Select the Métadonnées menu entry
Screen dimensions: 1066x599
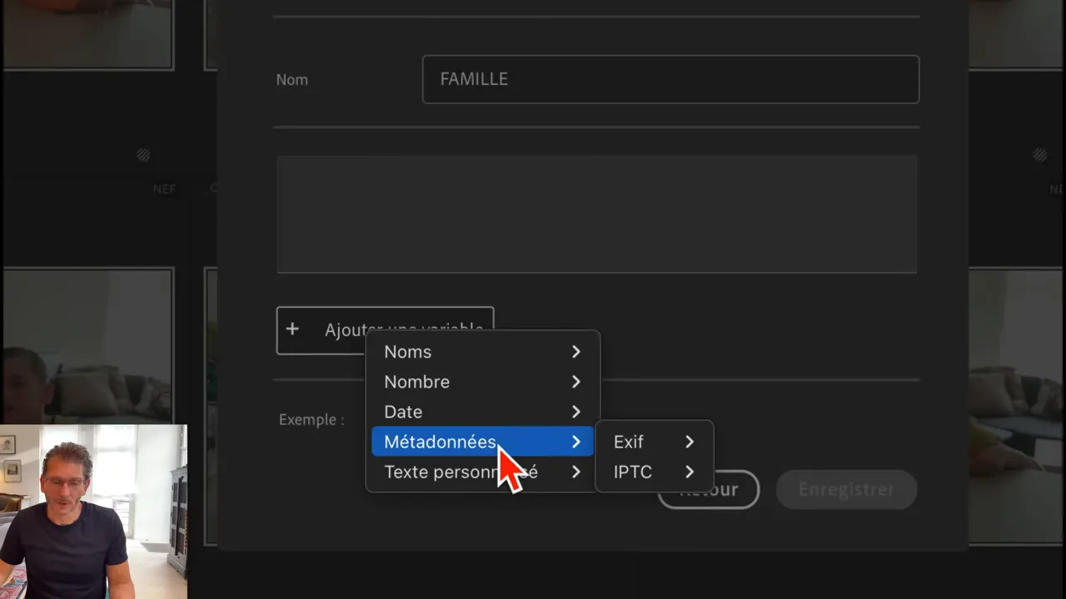coord(440,442)
